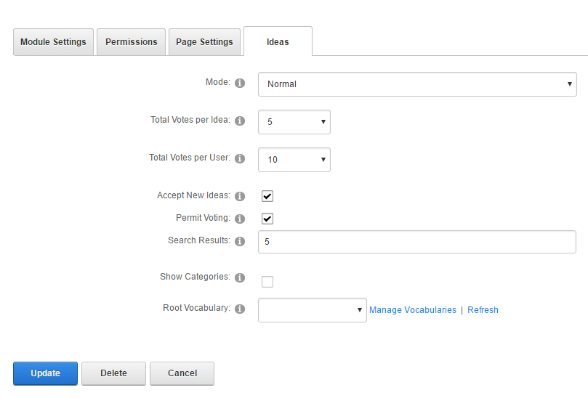588x398 pixels.
Task: Click the Search Results text field
Action: coord(417,242)
